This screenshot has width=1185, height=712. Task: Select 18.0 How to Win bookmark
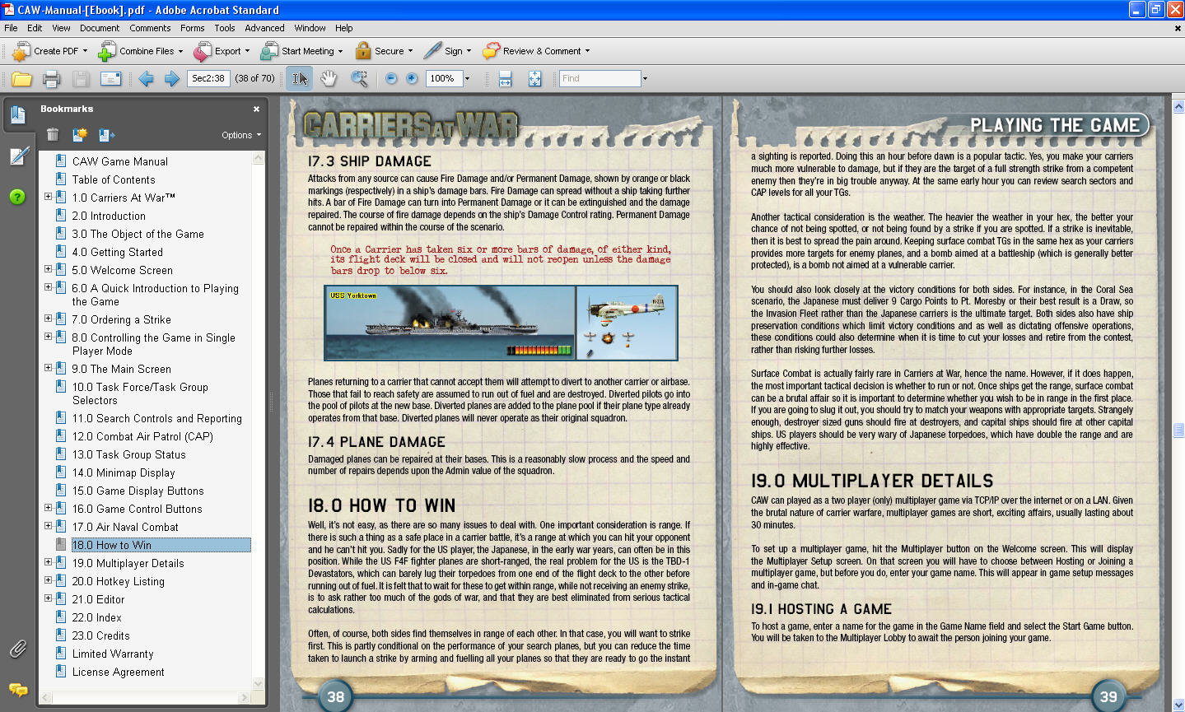coord(112,545)
